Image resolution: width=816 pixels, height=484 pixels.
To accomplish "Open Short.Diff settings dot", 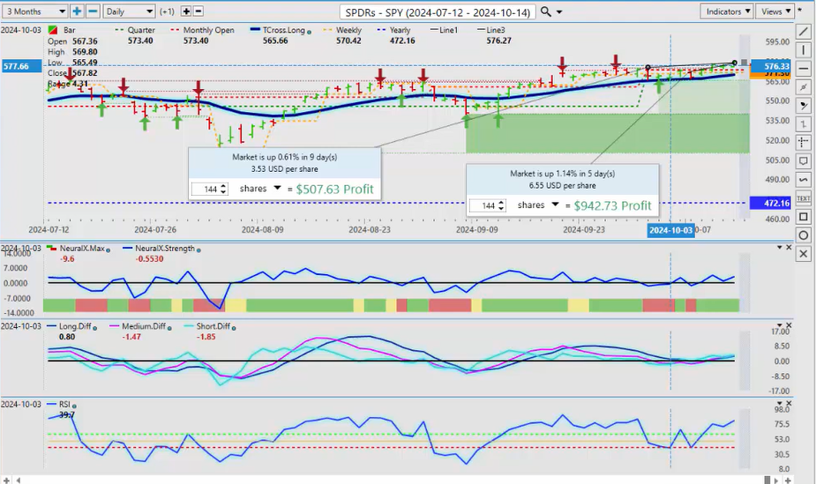I will click(234, 328).
